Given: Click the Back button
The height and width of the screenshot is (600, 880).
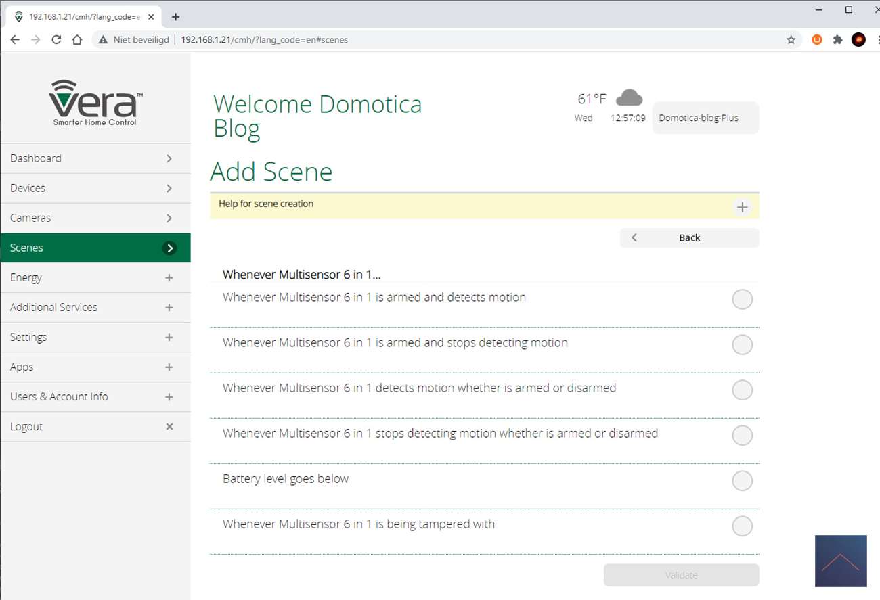Looking at the screenshot, I should point(689,237).
